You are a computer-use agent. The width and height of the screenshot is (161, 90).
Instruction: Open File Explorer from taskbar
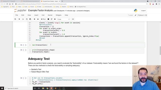pyautogui.click(x=43, y=88)
